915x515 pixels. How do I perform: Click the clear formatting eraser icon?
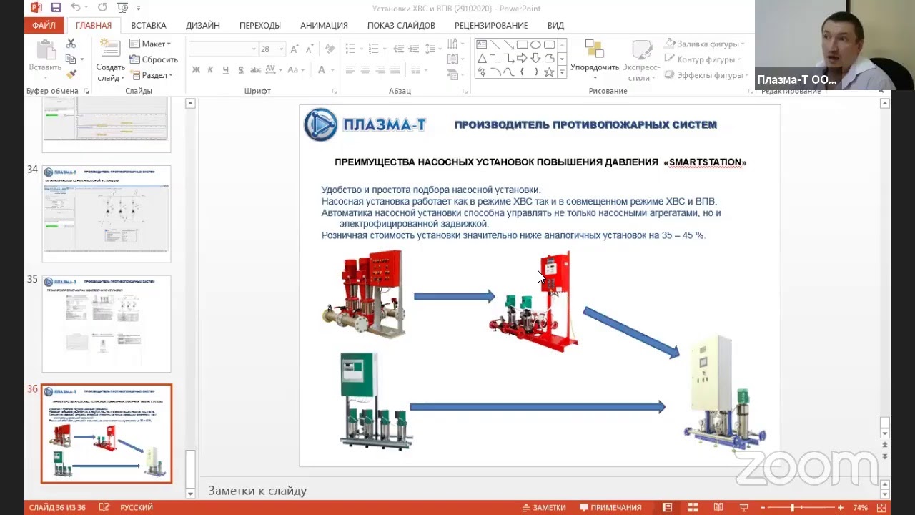pyautogui.click(x=330, y=49)
